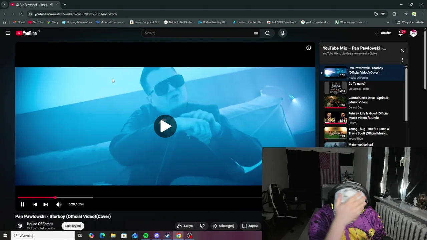427x240 pixels.
Task: Open the YouTube account avatar menu
Action: pyautogui.click(x=413, y=33)
